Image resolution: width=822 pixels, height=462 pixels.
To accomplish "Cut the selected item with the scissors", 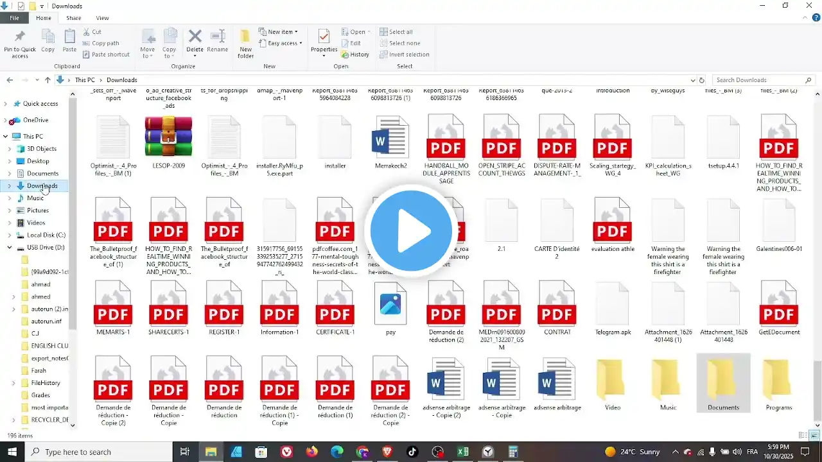I will (x=91, y=31).
